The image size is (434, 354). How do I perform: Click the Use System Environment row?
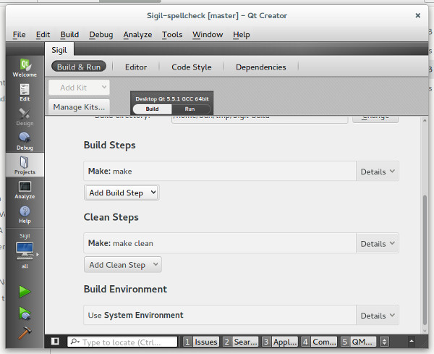[x=220, y=315]
